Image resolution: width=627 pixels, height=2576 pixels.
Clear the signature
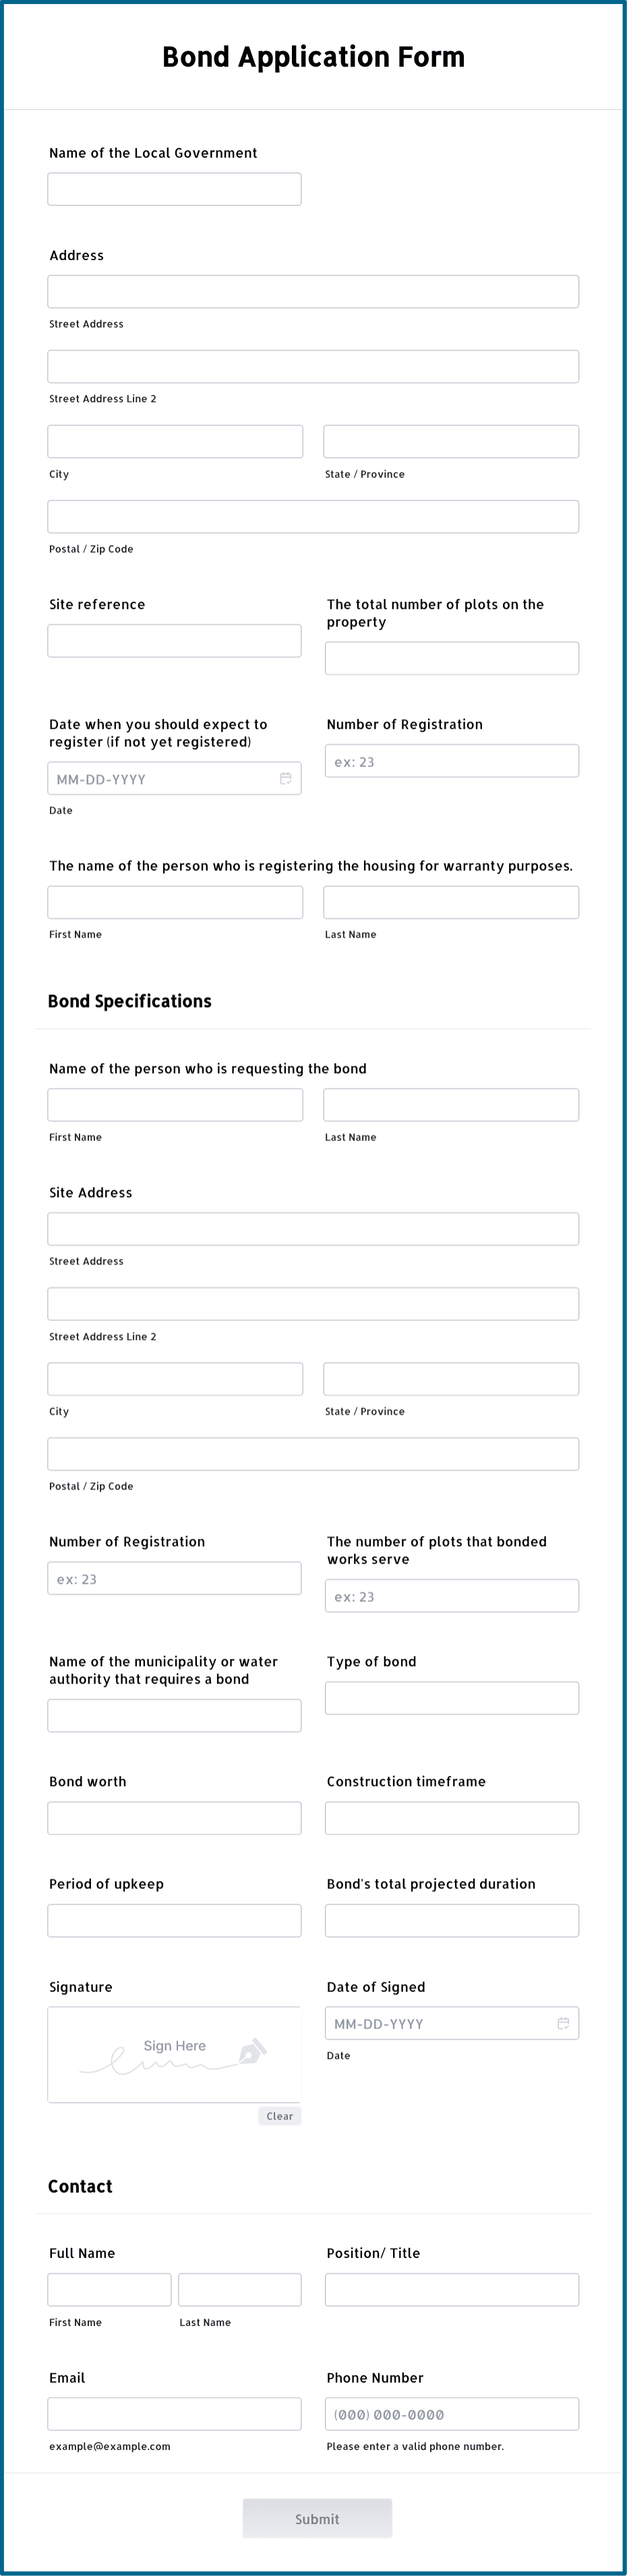[x=279, y=2116]
